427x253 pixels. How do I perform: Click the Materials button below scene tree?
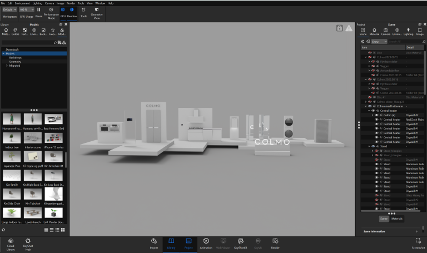pyautogui.click(x=397, y=219)
